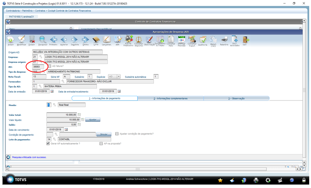Click the Controladoria breadcrumb link
This screenshot has width=311, height=188.
click(13, 11)
